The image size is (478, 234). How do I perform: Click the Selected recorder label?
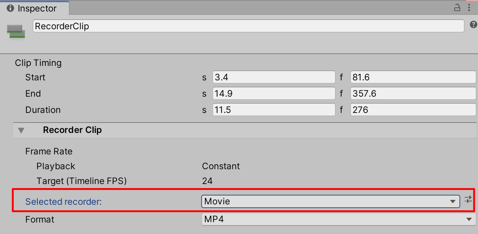point(63,202)
